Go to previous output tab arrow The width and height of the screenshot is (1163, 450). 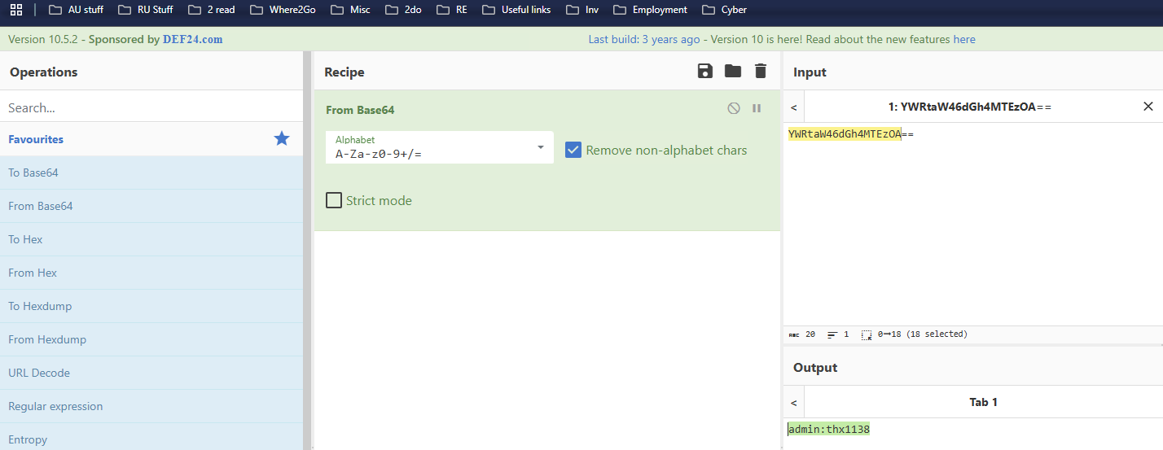(794, 402)
